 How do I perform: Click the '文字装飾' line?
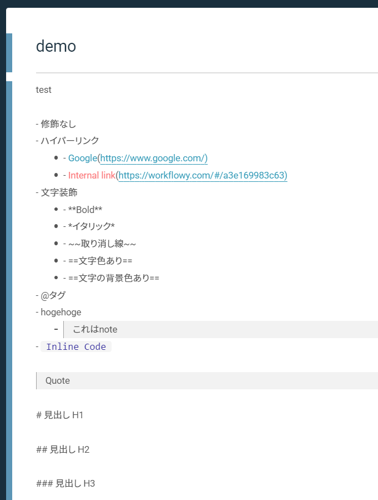tap(57, 192)
